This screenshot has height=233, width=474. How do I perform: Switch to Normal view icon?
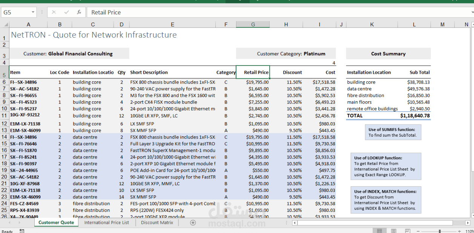tap(380, 231)
